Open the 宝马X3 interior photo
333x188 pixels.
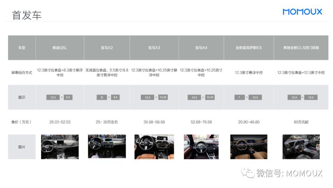154,147
